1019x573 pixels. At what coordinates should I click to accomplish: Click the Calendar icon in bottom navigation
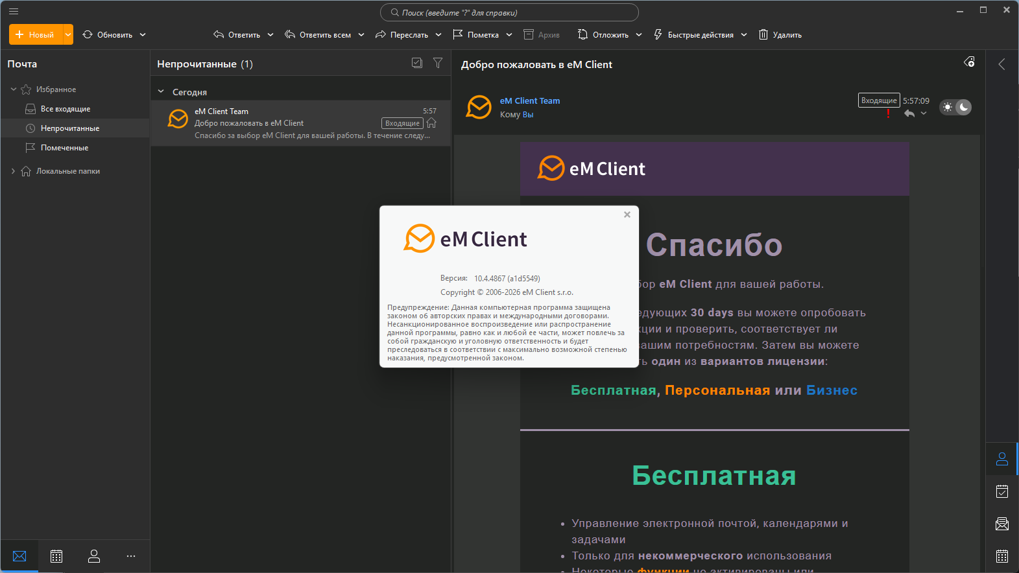click(56, 556)
